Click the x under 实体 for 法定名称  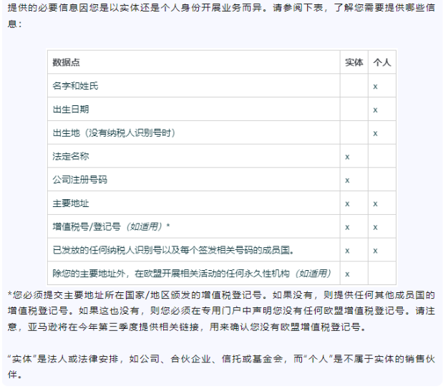click(347, 157)
